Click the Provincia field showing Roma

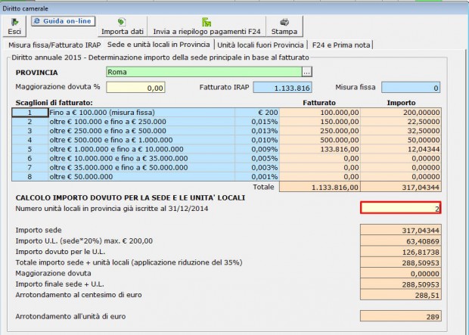click(204, 72)
